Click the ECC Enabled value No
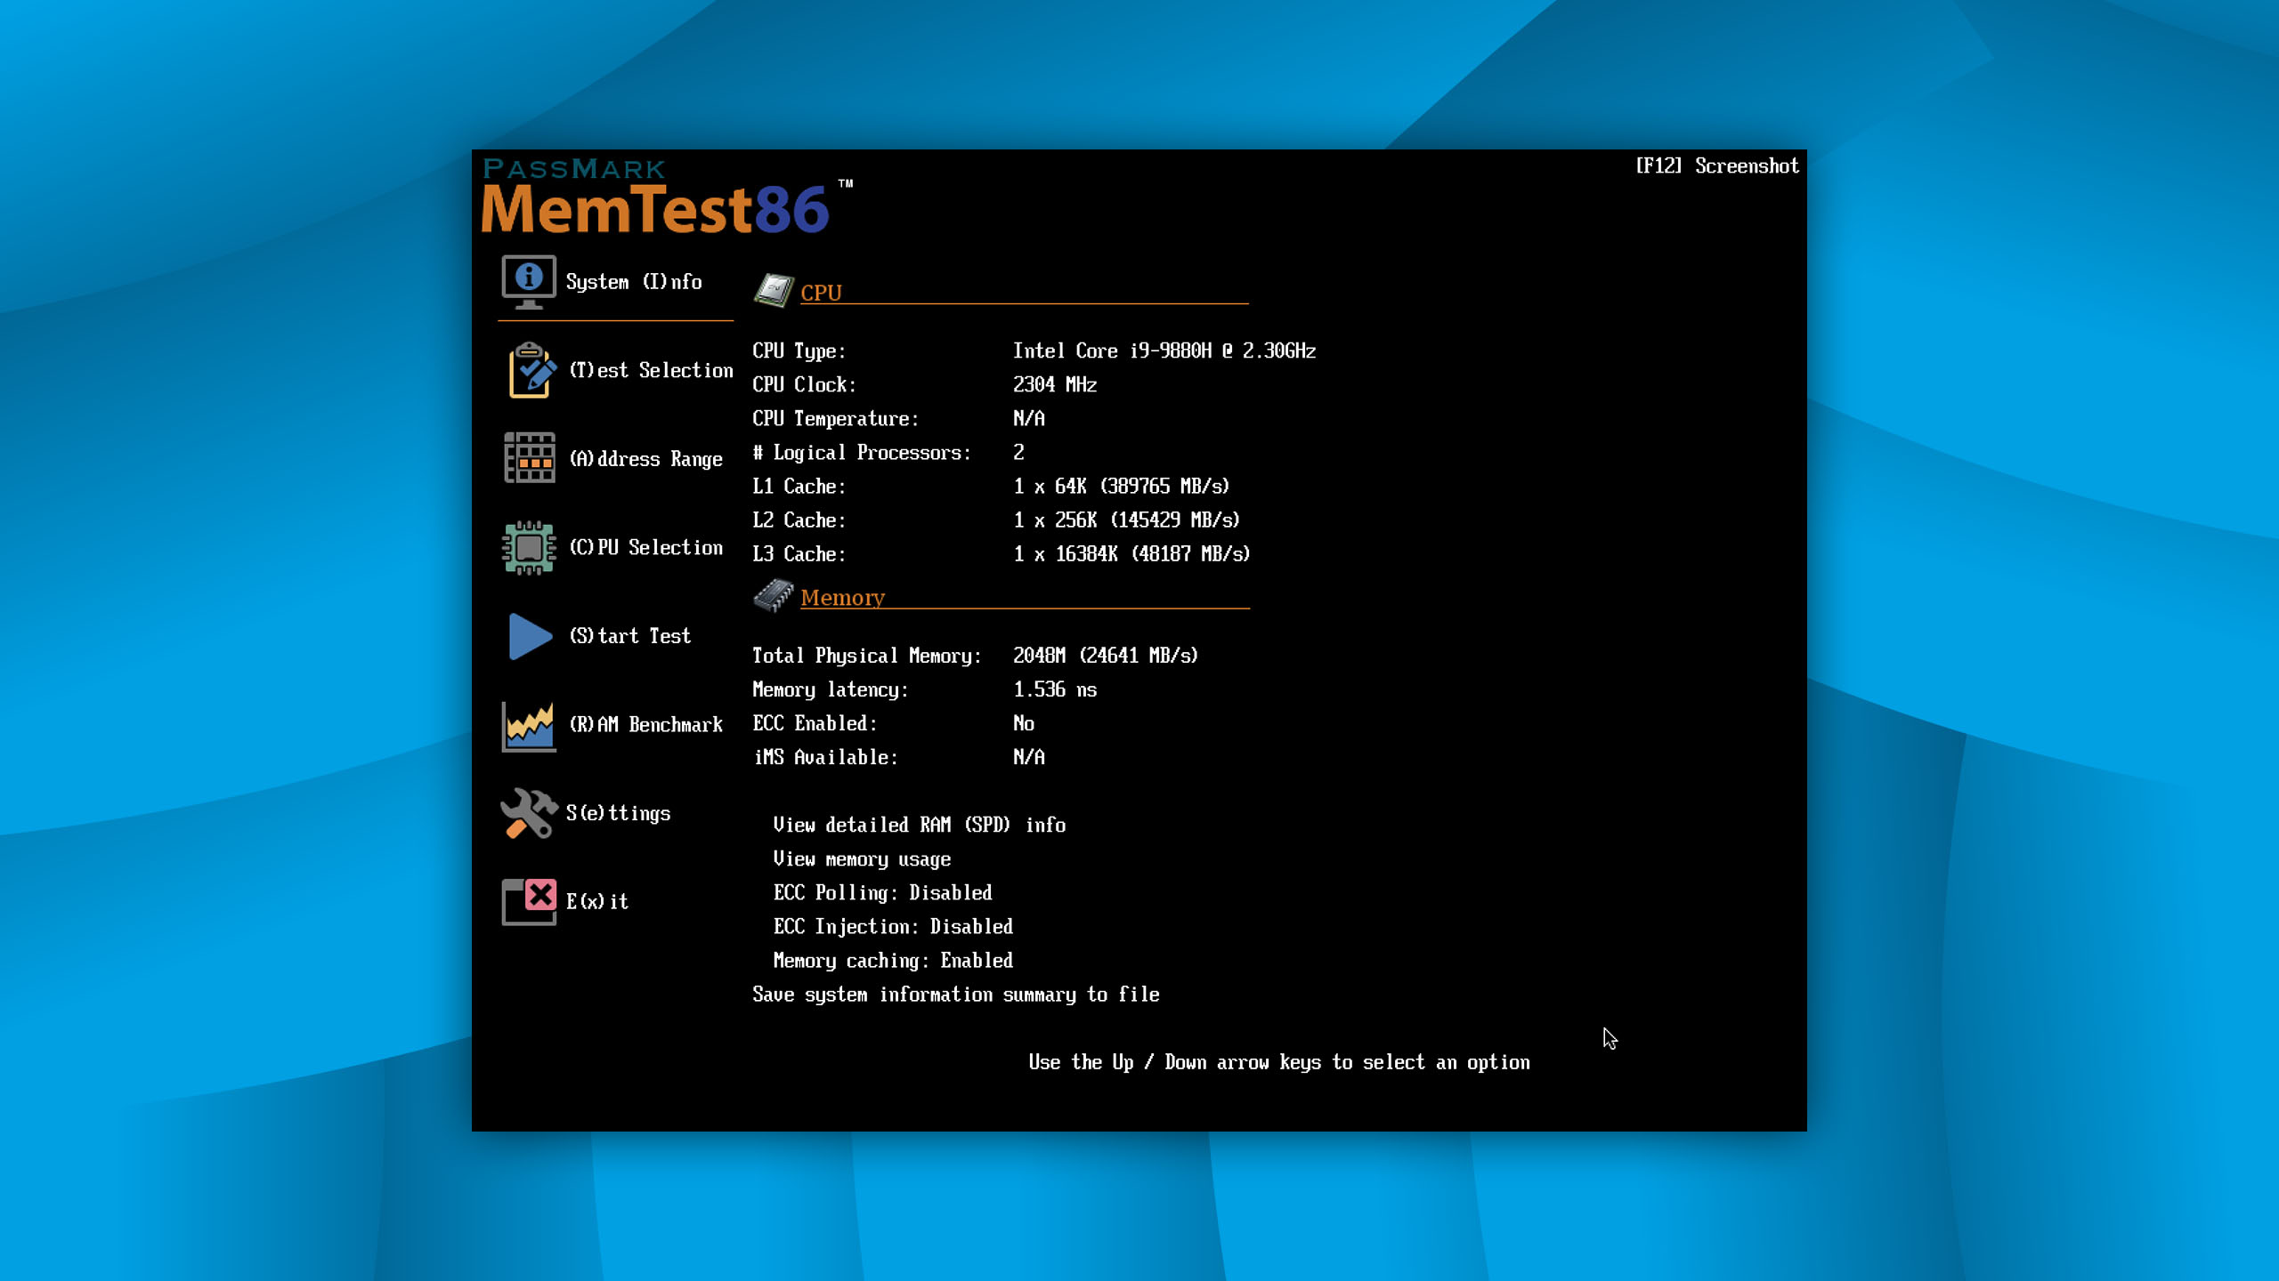This screenshot has width=2279, height=1281. (1024, 723)
